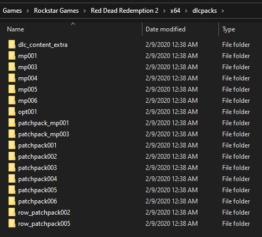Select the mp005 folder name
This screenshot has height=237, width=262.
click(28, 89)
